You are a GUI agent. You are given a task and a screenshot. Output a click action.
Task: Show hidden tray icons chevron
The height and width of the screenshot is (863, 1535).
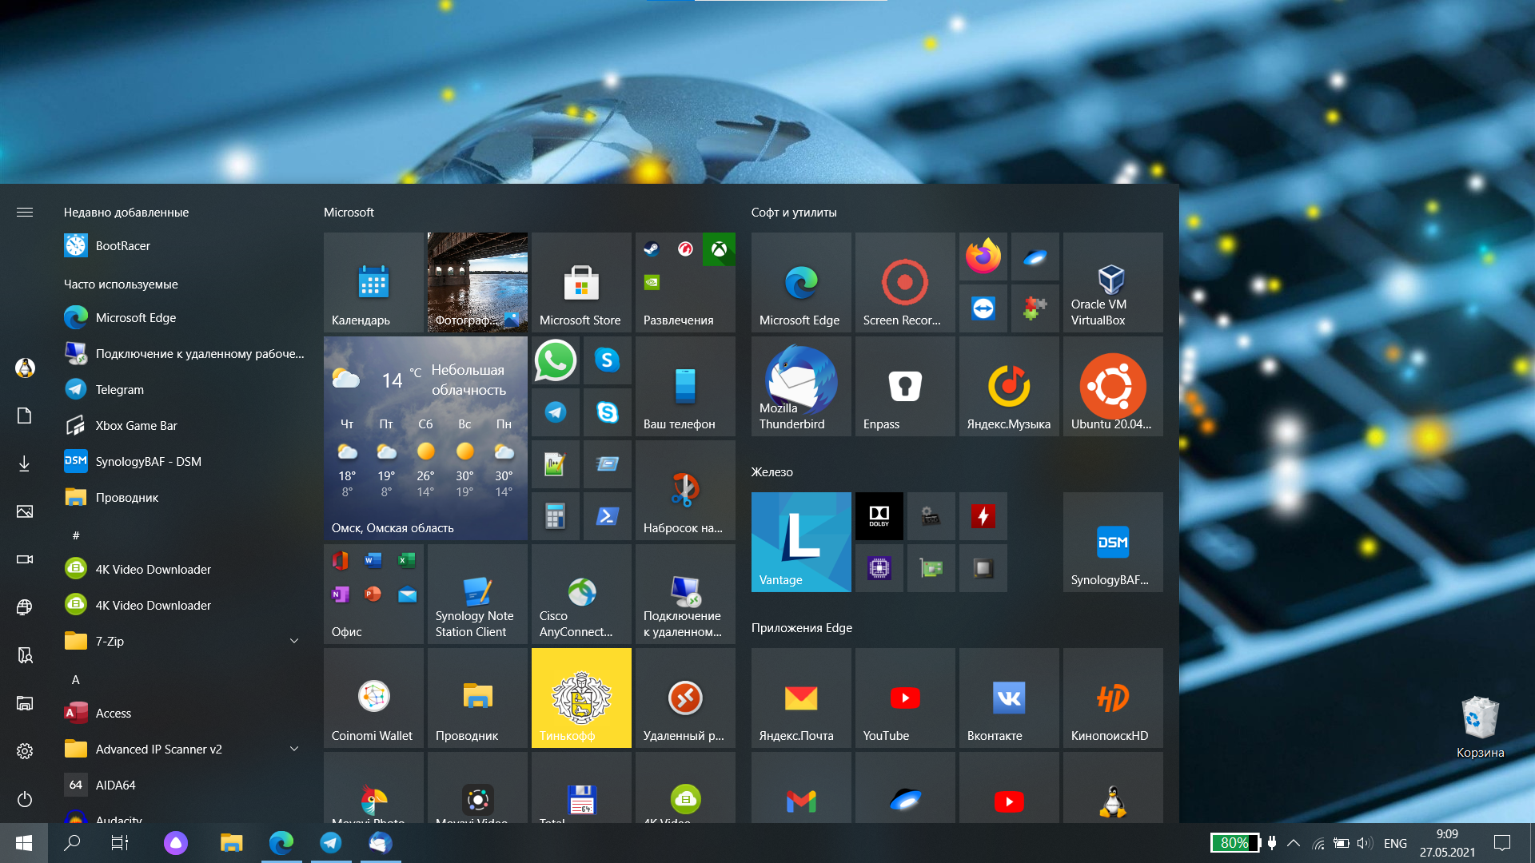point(1293,843)
